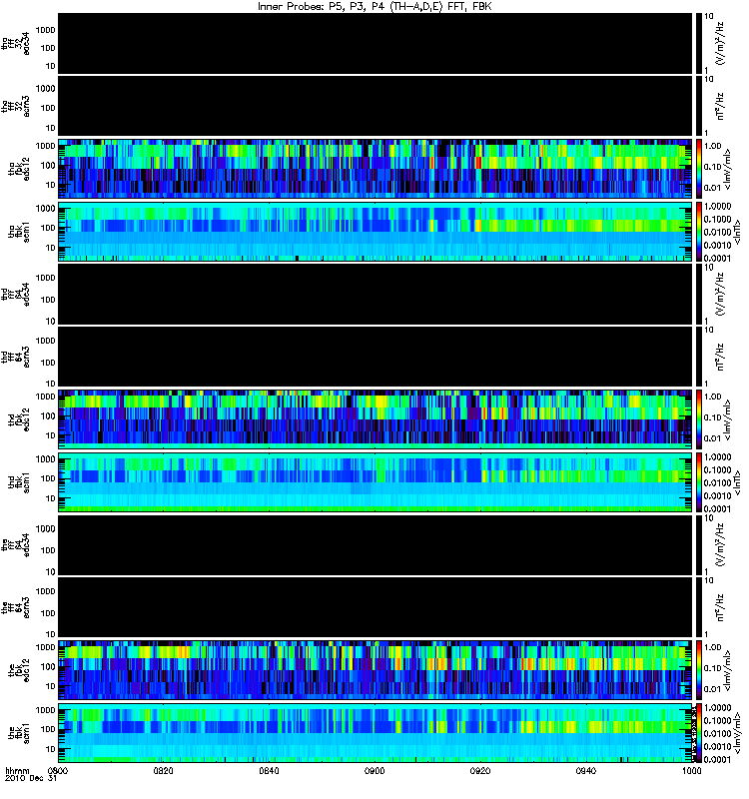Click inside the thd fbk scm1 spectrogram
Screen dimensions: 749x799
375,482
